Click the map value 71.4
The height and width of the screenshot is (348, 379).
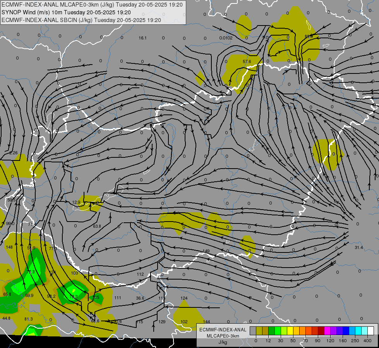[x=32, y=224]
